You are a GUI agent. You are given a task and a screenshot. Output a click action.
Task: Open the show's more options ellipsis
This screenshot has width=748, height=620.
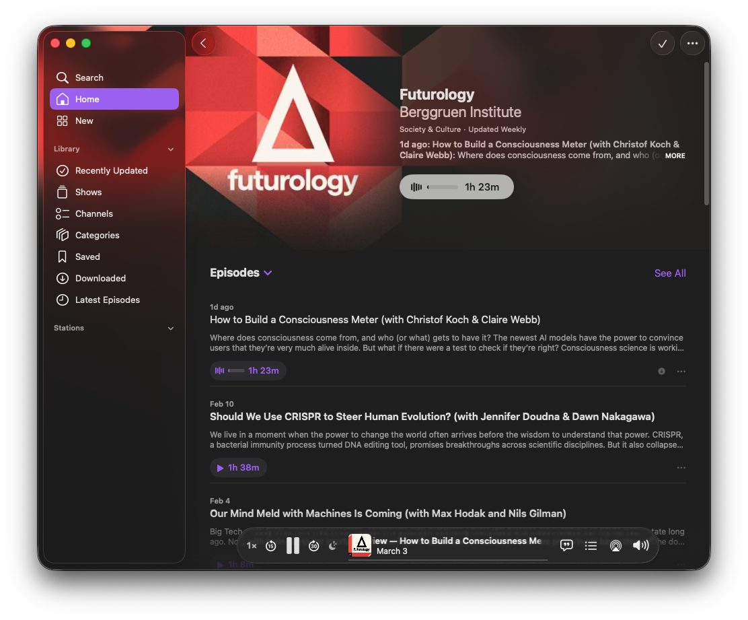coord(692,44)
